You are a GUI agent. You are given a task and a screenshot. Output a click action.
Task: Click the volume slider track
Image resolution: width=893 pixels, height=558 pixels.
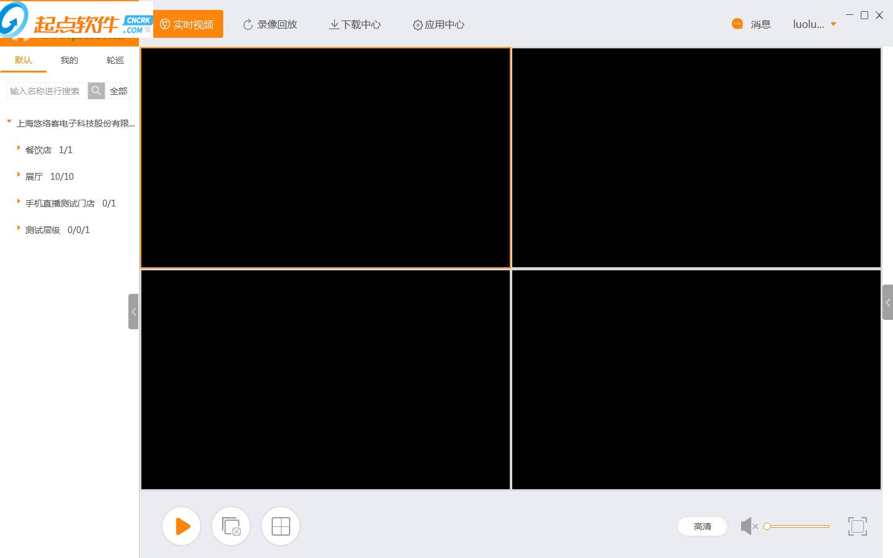(x=797, y=526)
